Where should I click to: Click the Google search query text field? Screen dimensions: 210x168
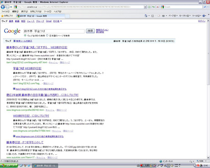54,31
